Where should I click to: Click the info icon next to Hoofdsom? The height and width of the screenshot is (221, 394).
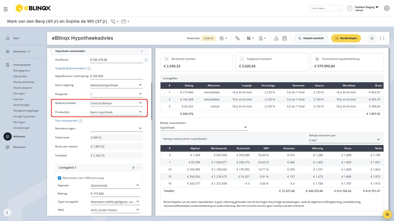146,60
